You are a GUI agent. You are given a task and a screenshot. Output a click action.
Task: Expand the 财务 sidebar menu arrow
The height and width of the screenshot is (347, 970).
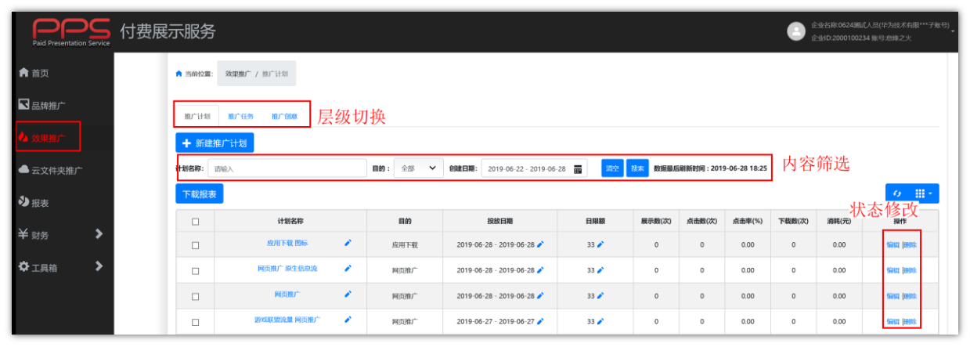coord(99,233)
